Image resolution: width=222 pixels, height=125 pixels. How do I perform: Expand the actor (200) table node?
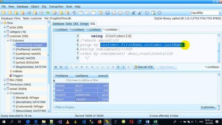tap(5, 27)
